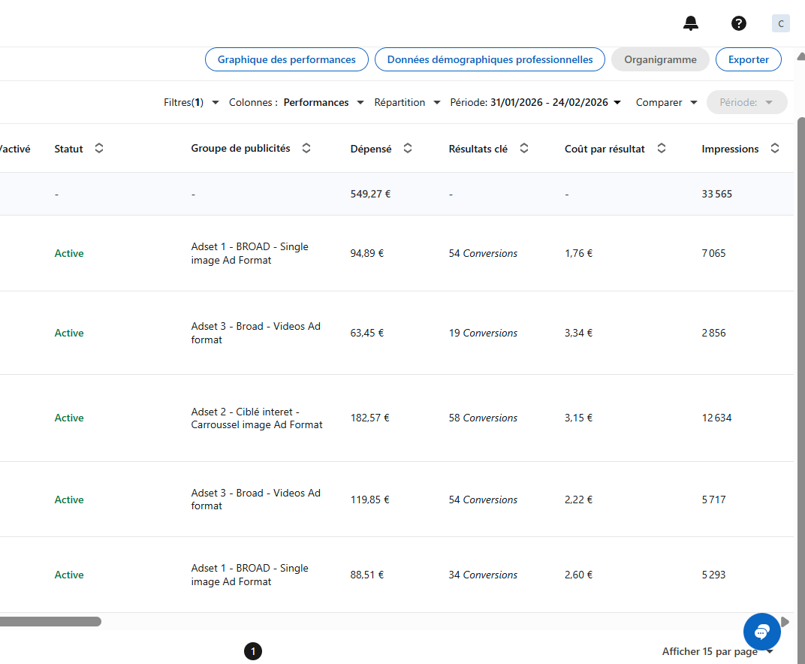Expand the Répartition dropdown
This screenshot has width=805, height=664.
tap(408, 102)
